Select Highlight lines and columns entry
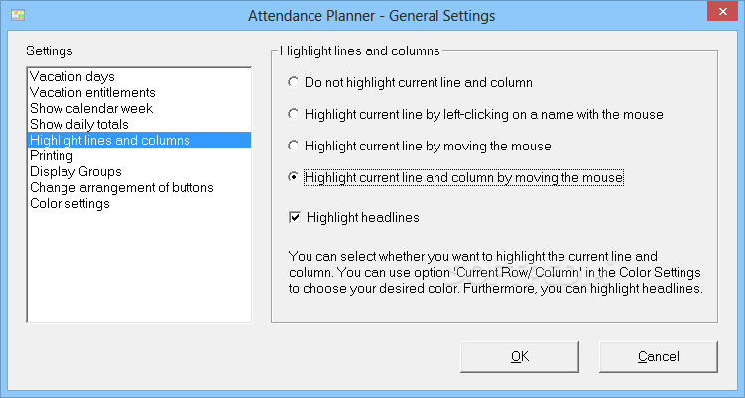The image size is (745, 398). 139,140
